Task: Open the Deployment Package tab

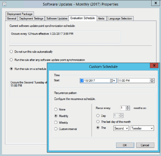Action: pyautogui.click(x=20, y=14)
